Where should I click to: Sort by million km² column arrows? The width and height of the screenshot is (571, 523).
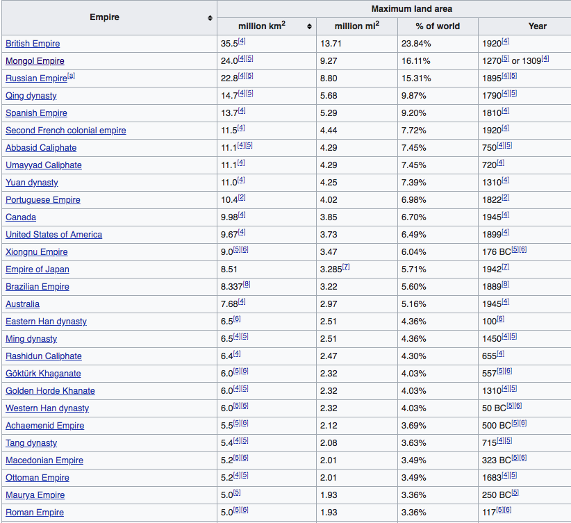[309, 26]
